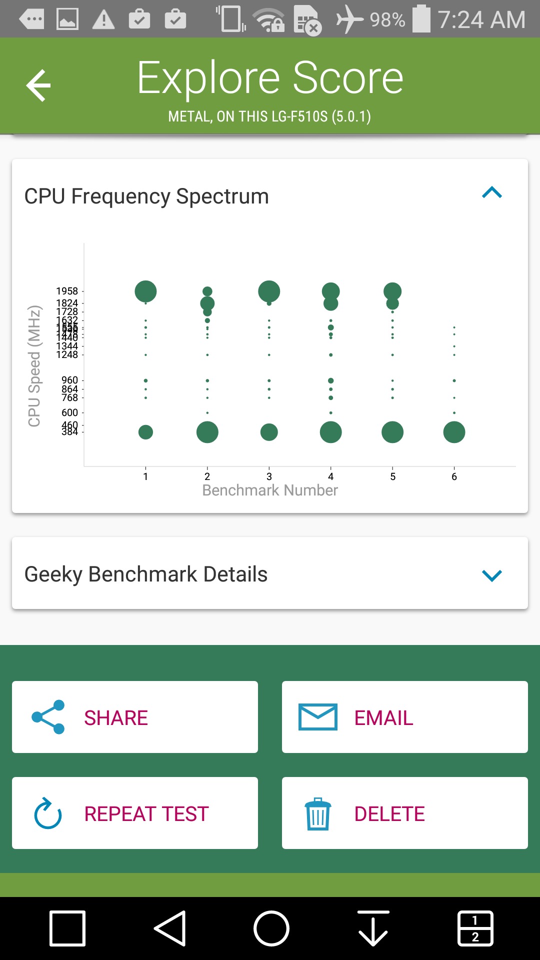Tap the dual window 1/2 button
The width and height of the screenshot is (540, 960).
475,928
